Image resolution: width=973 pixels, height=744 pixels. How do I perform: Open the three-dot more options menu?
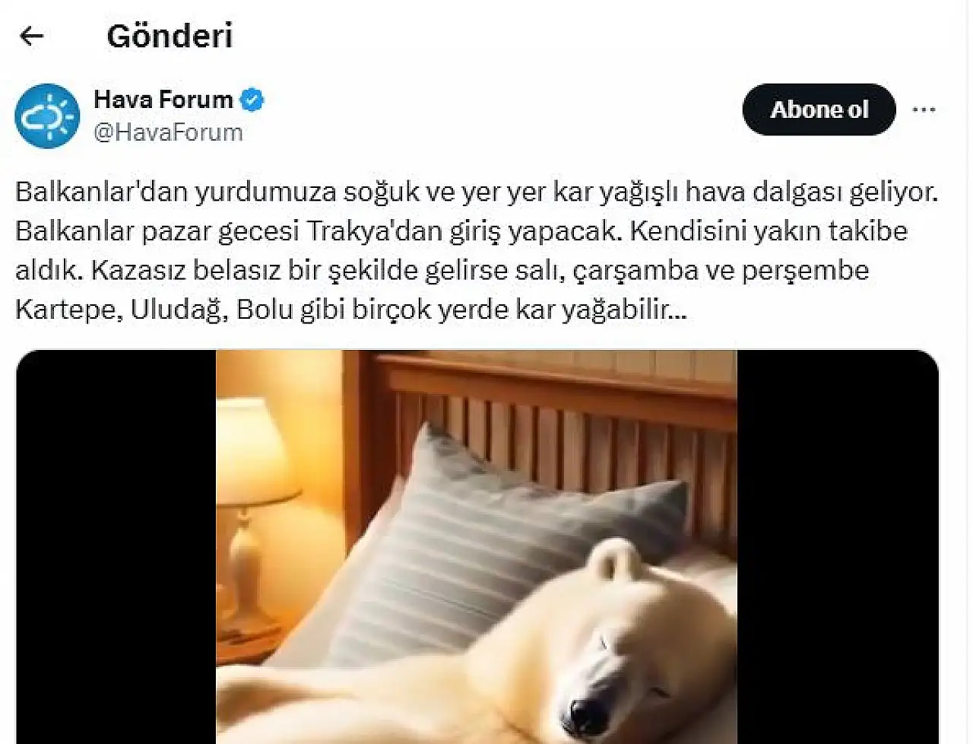[924, 110]
